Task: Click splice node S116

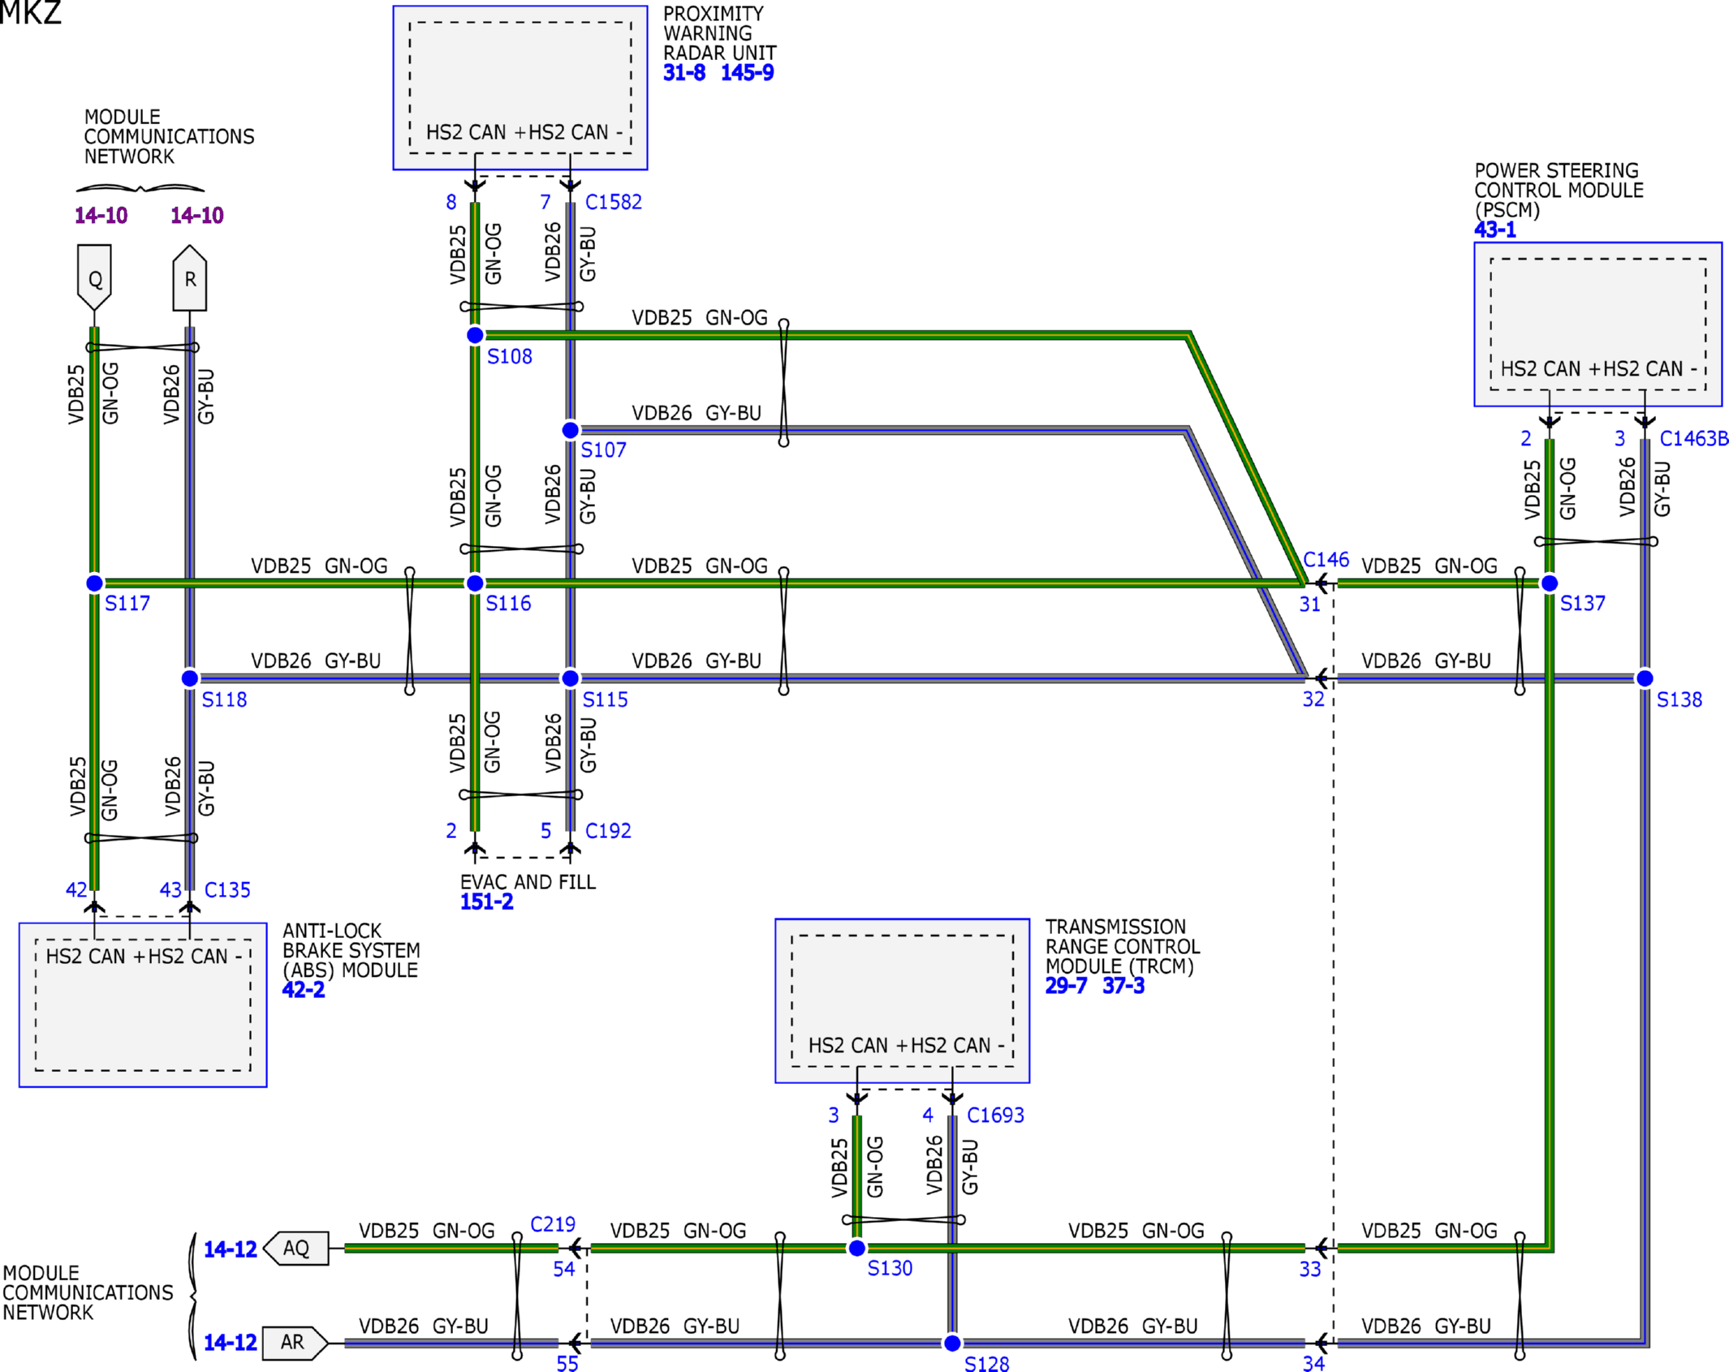Action: coord(475,583)
